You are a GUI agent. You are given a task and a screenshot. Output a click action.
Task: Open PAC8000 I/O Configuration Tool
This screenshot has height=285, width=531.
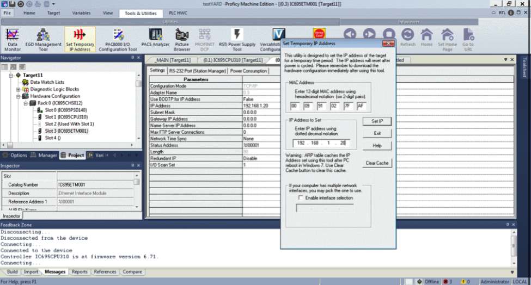(x=118, y=40)
